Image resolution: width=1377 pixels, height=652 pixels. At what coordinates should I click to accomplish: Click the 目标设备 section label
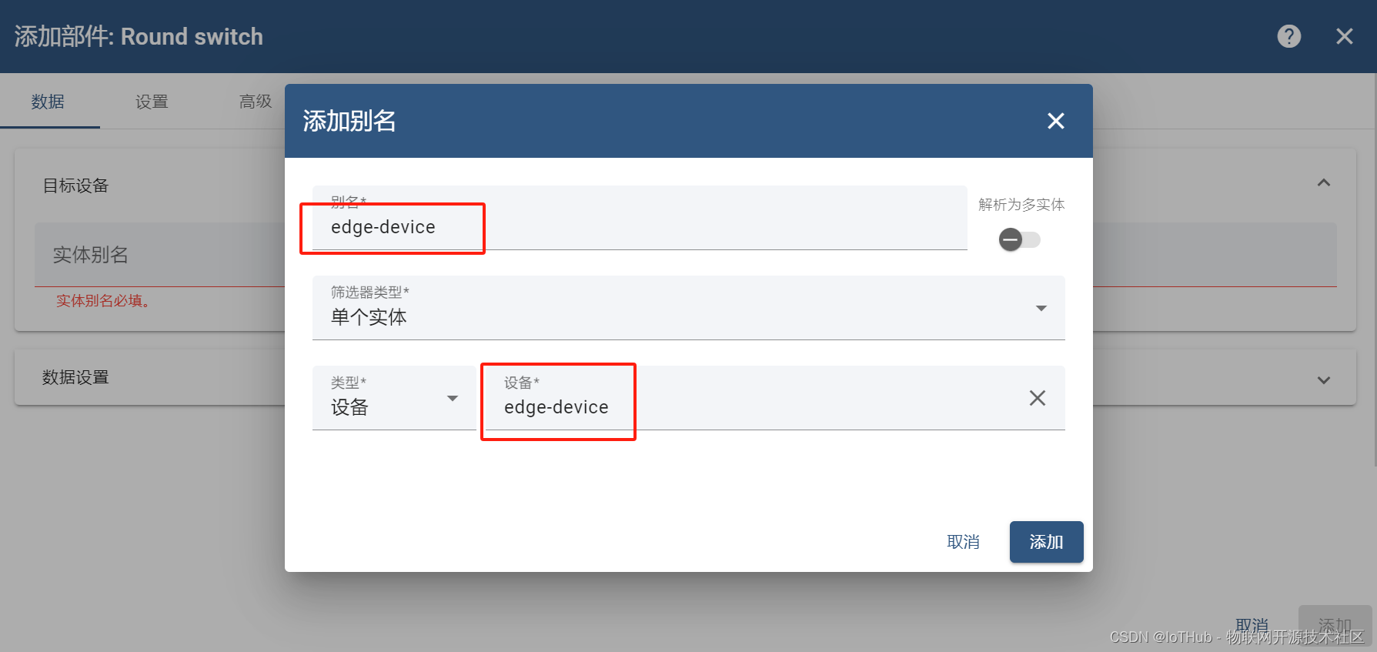75,186
